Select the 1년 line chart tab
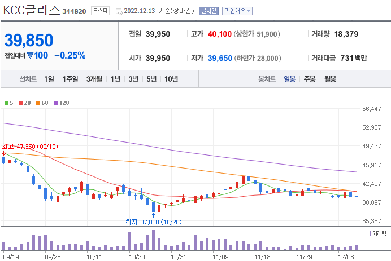 (115, 79)
